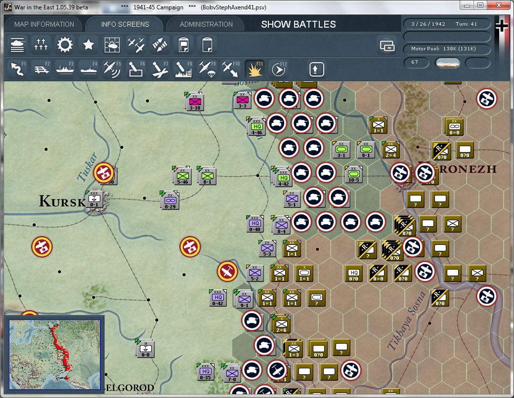Open the Order of Battle info screen
The height and width of the screenshot is (398, 514).
(17, 45)
